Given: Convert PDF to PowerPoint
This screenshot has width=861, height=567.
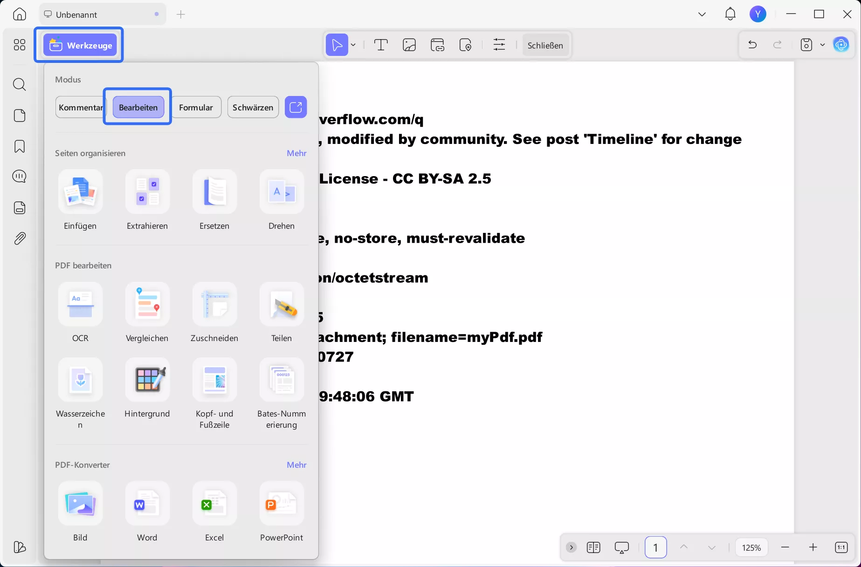Looking at the screenshot, I should click(x=282, y=512).
